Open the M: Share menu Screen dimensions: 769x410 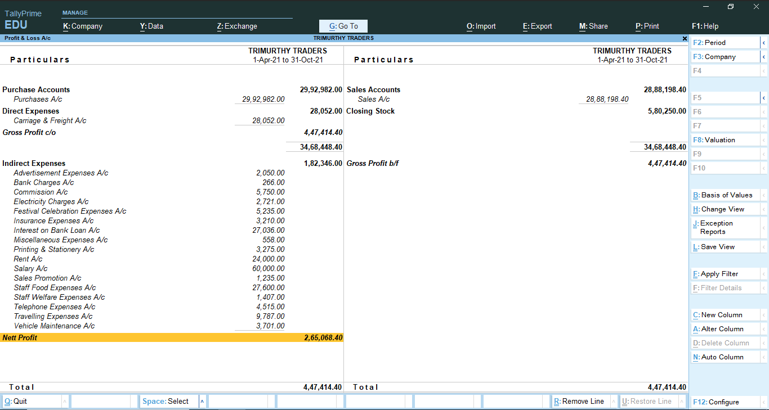pos(593,26)
